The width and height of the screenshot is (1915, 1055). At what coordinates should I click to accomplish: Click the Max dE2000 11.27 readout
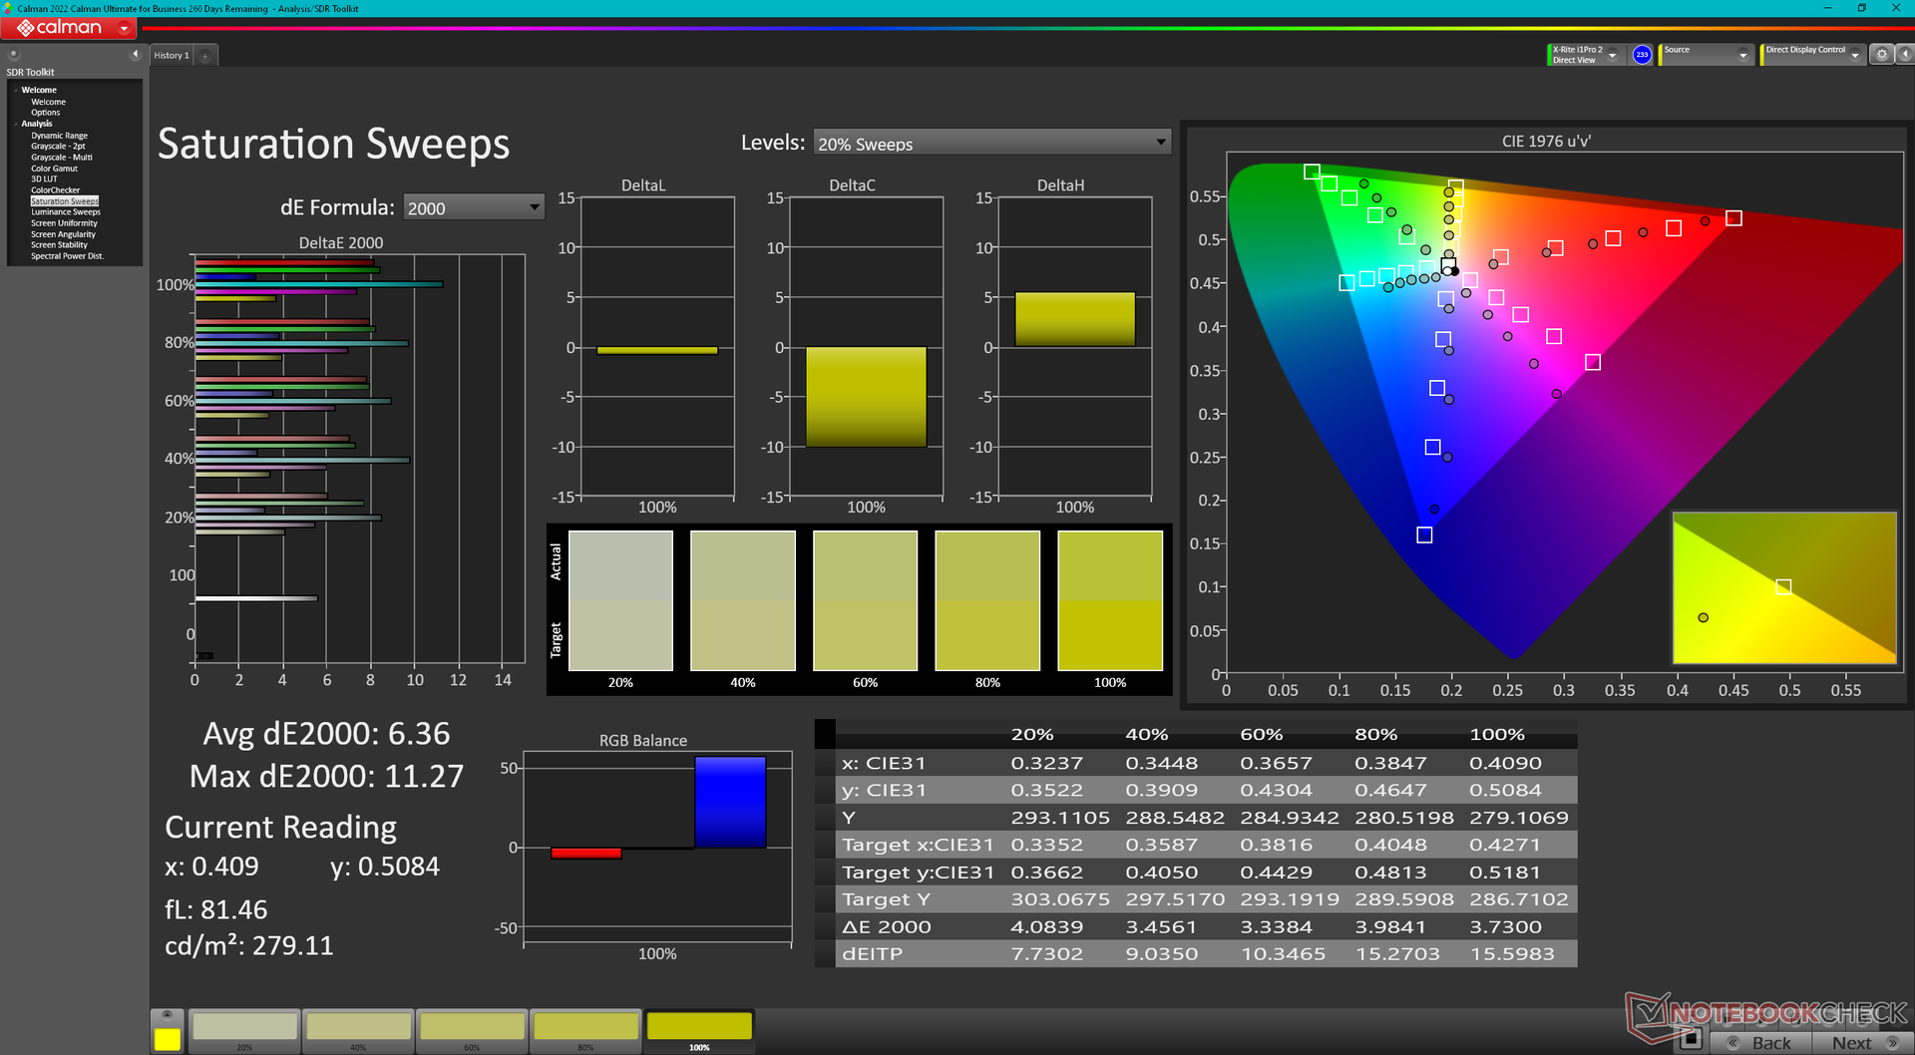click(326, 776)
